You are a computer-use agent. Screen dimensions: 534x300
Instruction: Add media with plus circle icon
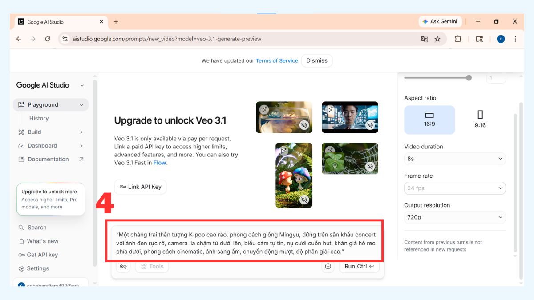[x=328, y=266]
